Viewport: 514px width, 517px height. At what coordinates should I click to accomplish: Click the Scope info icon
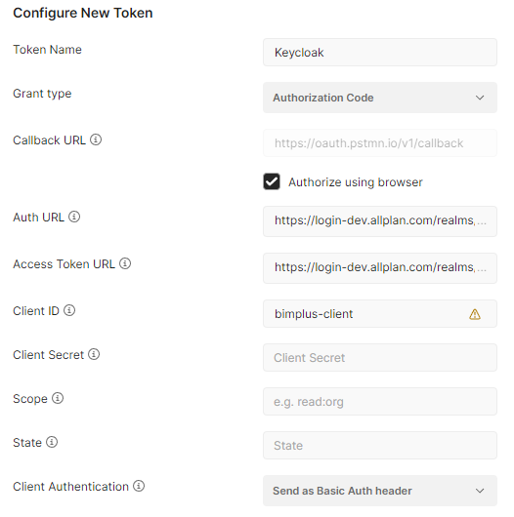pos(58,398)
